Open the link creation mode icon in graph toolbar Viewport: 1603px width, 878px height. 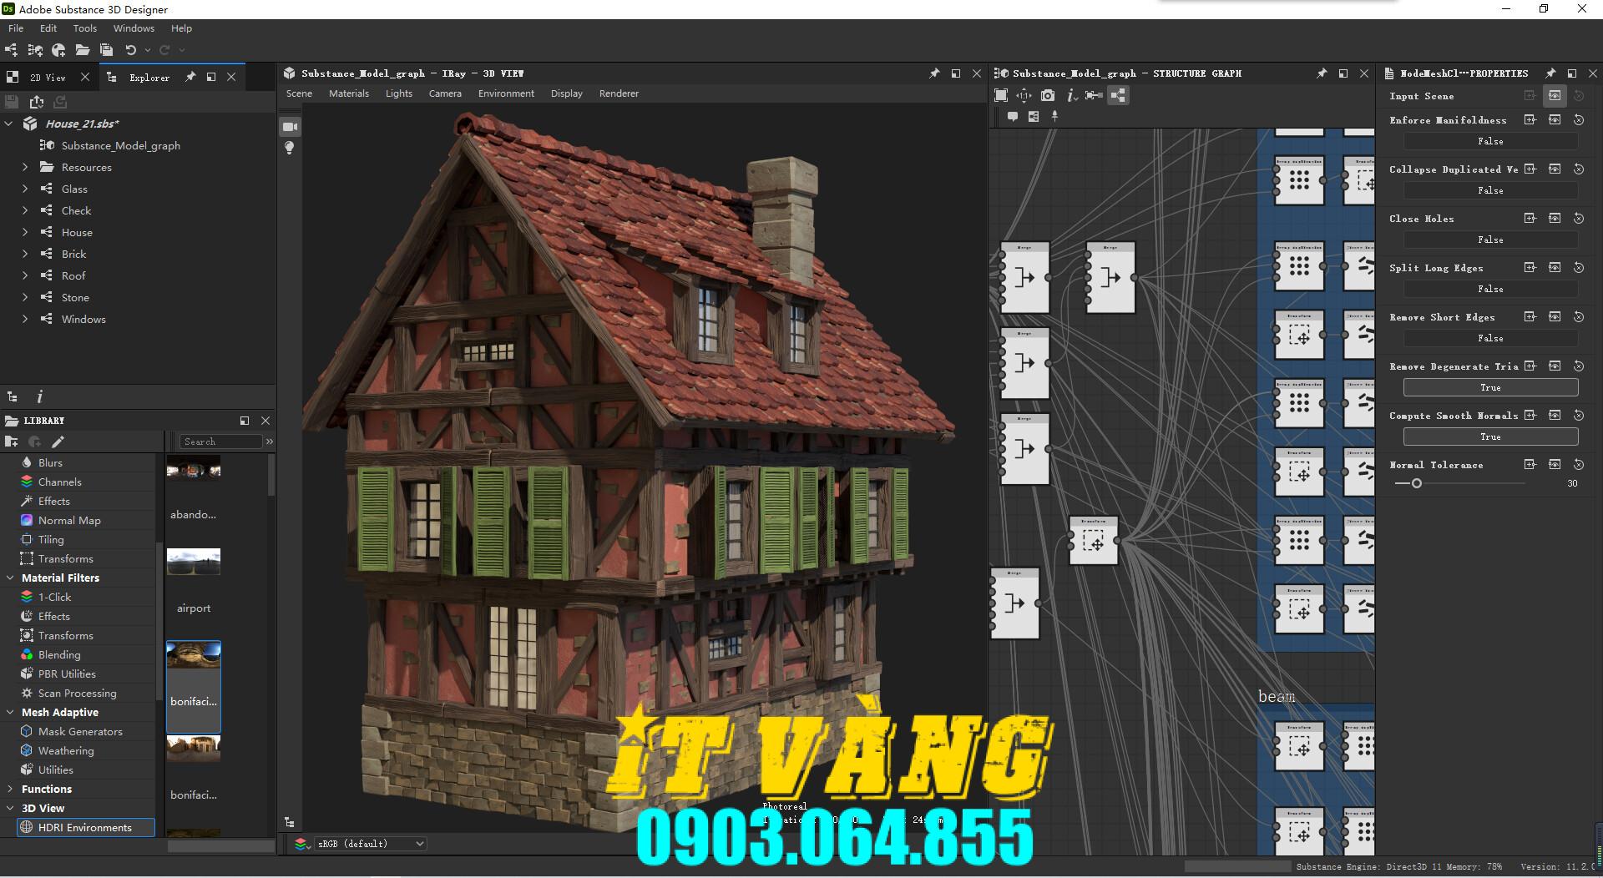coord(1093,95)
